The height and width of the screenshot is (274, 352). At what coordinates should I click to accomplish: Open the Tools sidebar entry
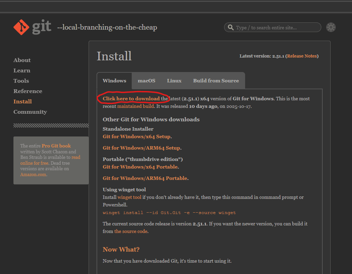(21, 81)
